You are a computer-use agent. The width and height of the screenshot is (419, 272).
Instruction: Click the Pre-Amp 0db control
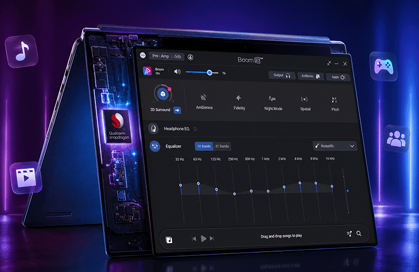167,56
